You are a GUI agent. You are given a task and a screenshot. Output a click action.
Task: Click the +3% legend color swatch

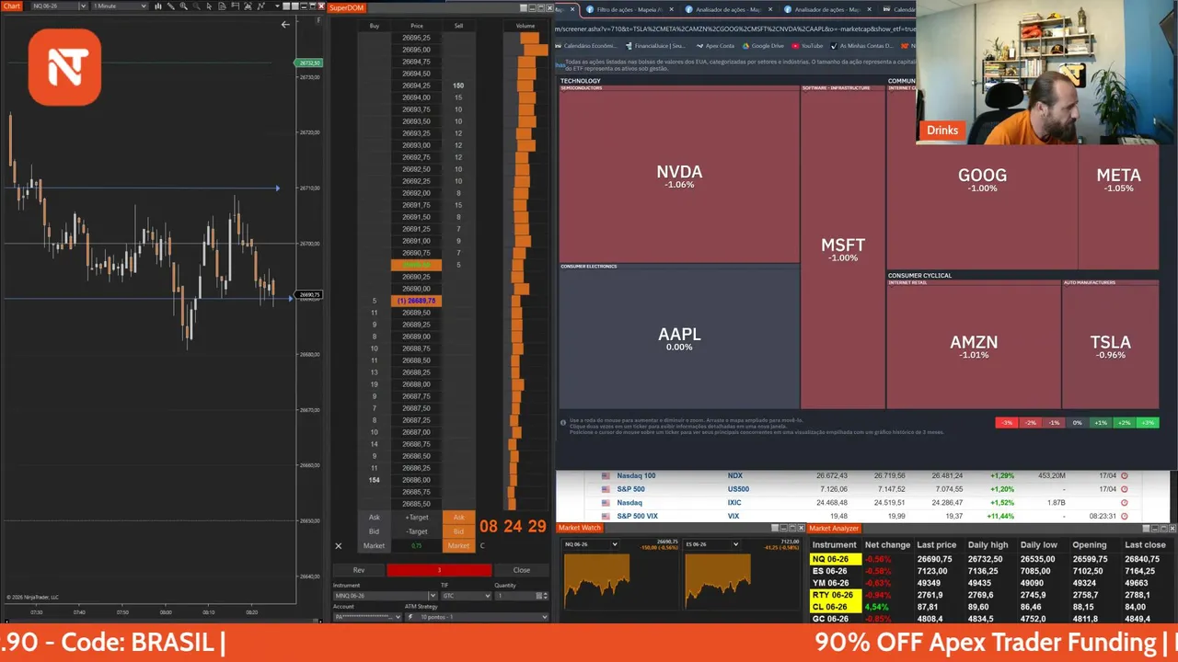[x=1147, y=423]
